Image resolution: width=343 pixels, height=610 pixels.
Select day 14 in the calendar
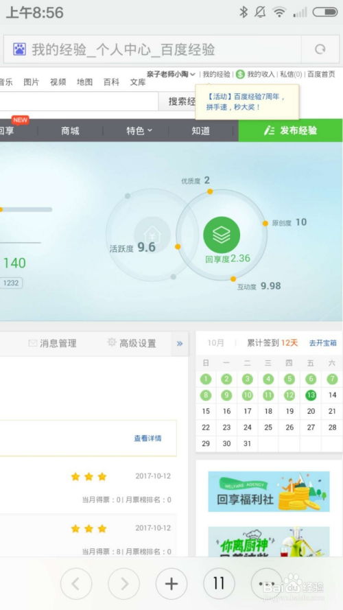(332, 395)
